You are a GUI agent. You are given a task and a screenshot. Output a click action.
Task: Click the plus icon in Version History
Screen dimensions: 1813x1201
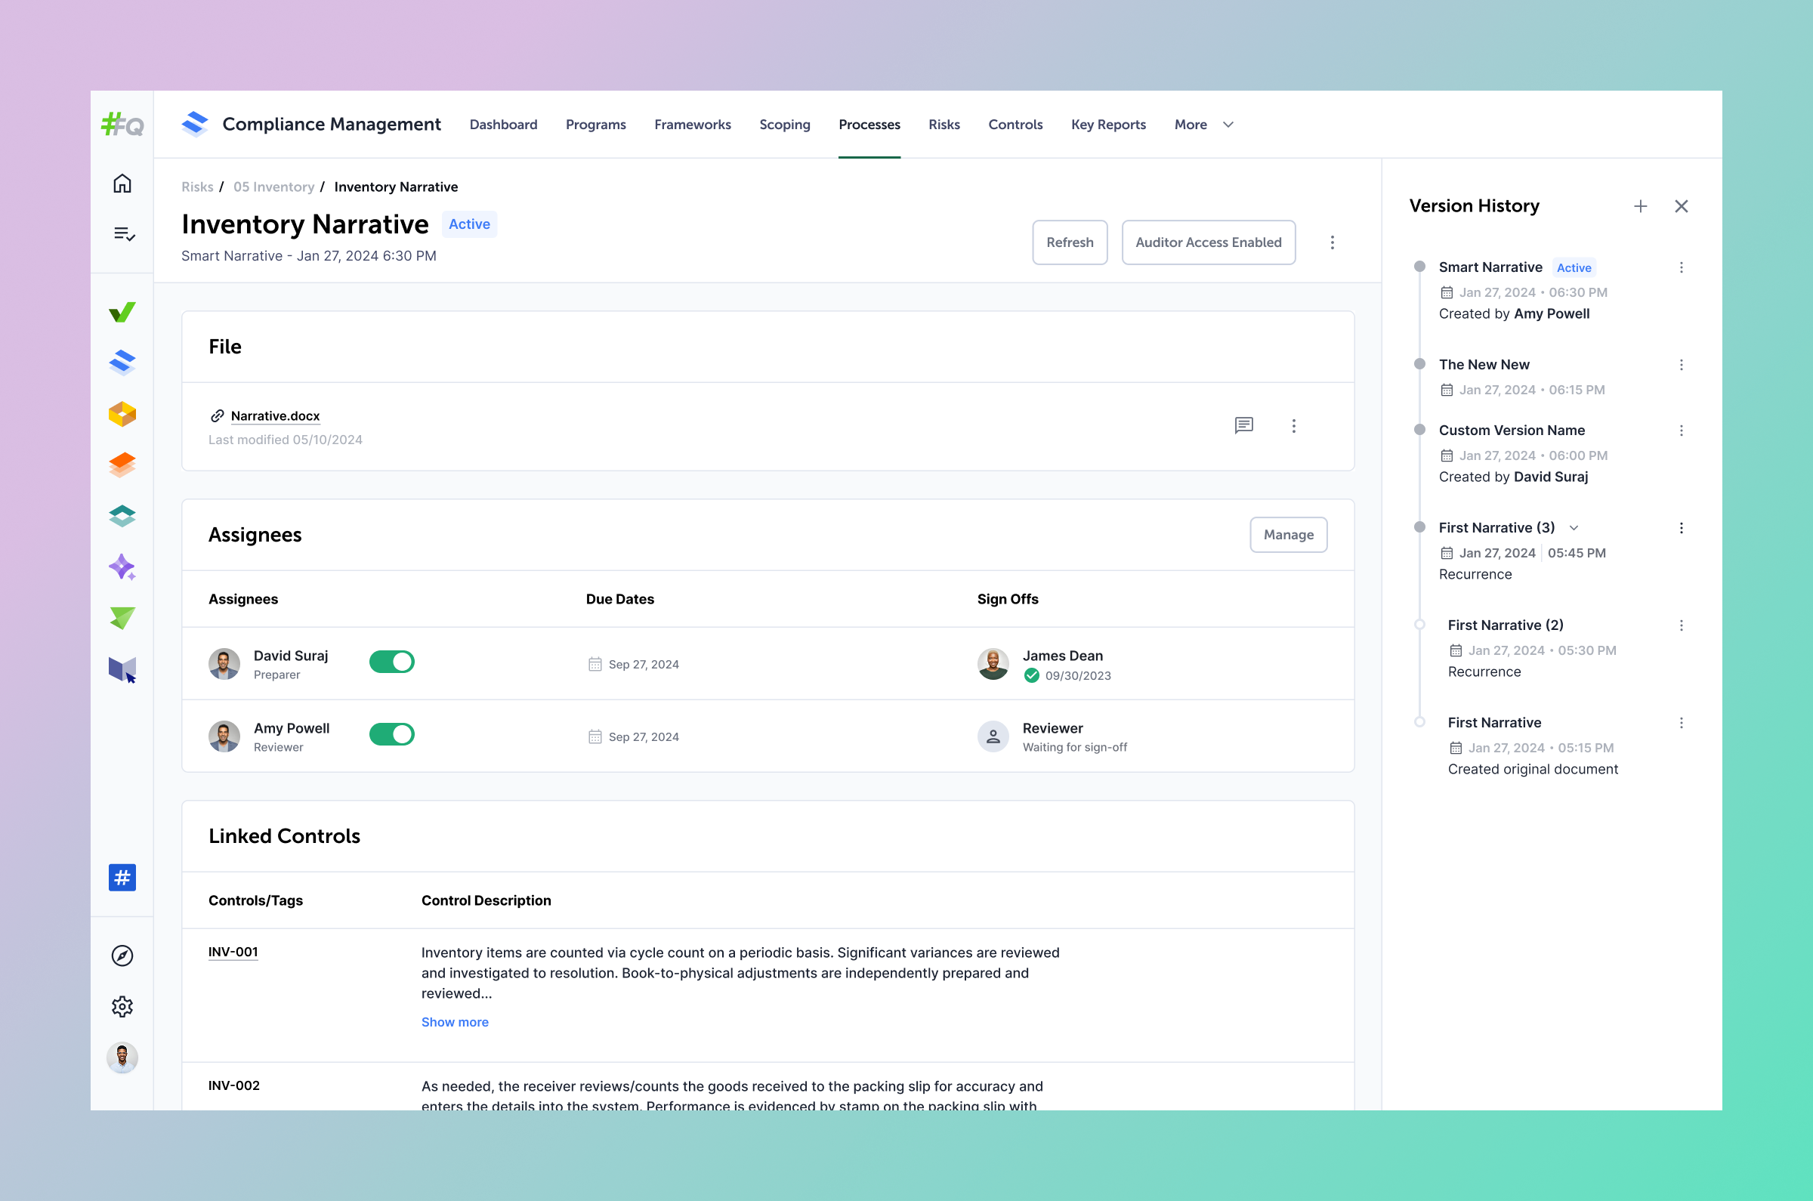pyautogui.click(x=1640, y=206)
